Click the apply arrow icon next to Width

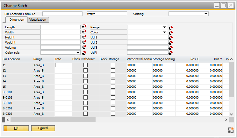coord(84,32)
